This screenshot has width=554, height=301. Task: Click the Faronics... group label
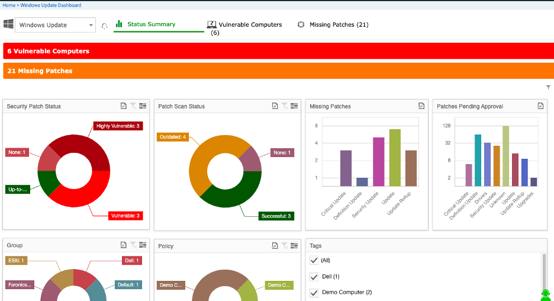[20, 285]
